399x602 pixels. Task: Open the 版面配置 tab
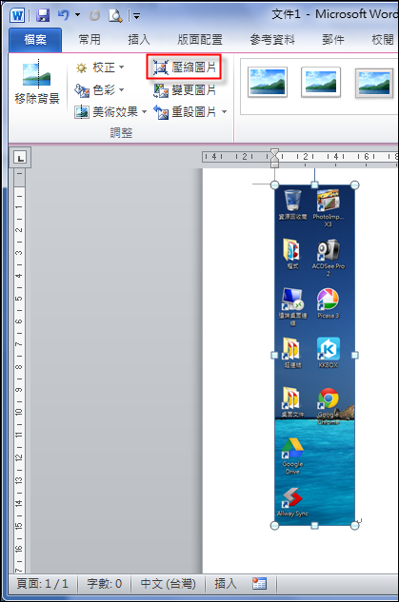(x=200, y=40)
